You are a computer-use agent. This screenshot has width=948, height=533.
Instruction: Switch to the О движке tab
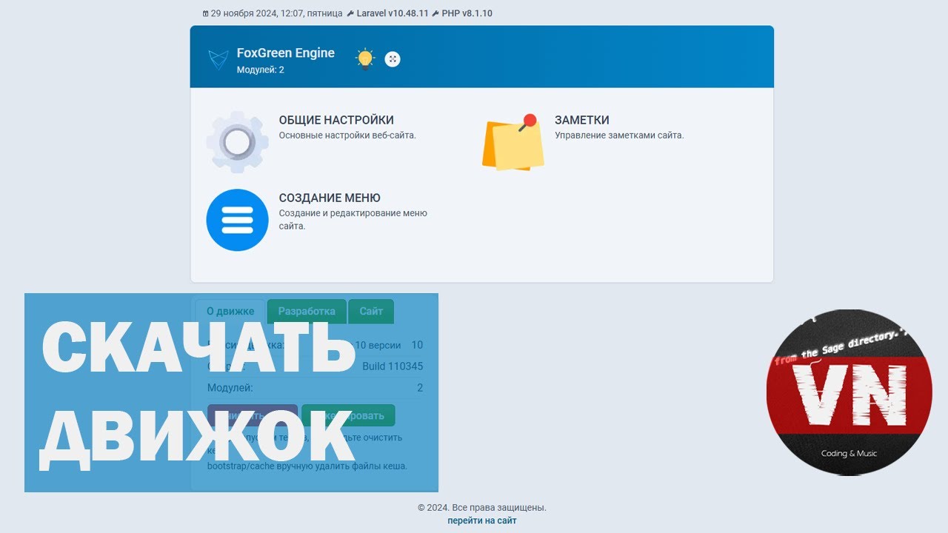click(230, 312)
